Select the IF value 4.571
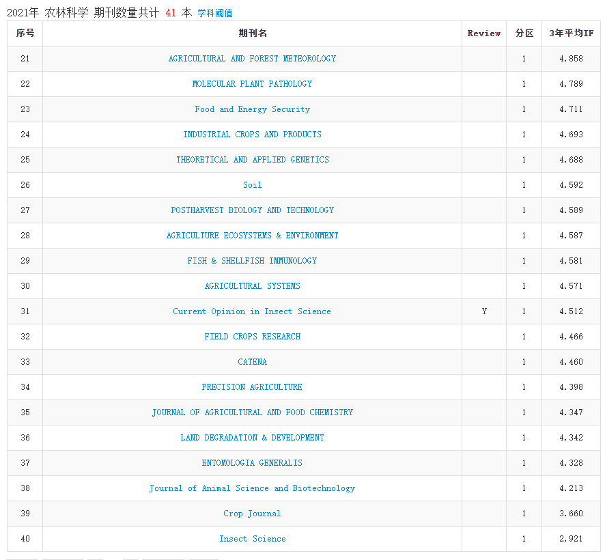This screenshot has width=605, height=560. [571, 286]
